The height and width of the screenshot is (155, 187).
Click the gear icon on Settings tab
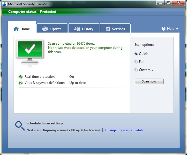tap(108, 29)
